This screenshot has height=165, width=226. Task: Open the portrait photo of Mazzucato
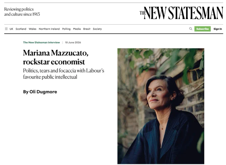tap(161, 106)
